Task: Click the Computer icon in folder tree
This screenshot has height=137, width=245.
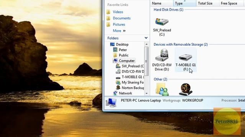Action: [x=115, y=61]
